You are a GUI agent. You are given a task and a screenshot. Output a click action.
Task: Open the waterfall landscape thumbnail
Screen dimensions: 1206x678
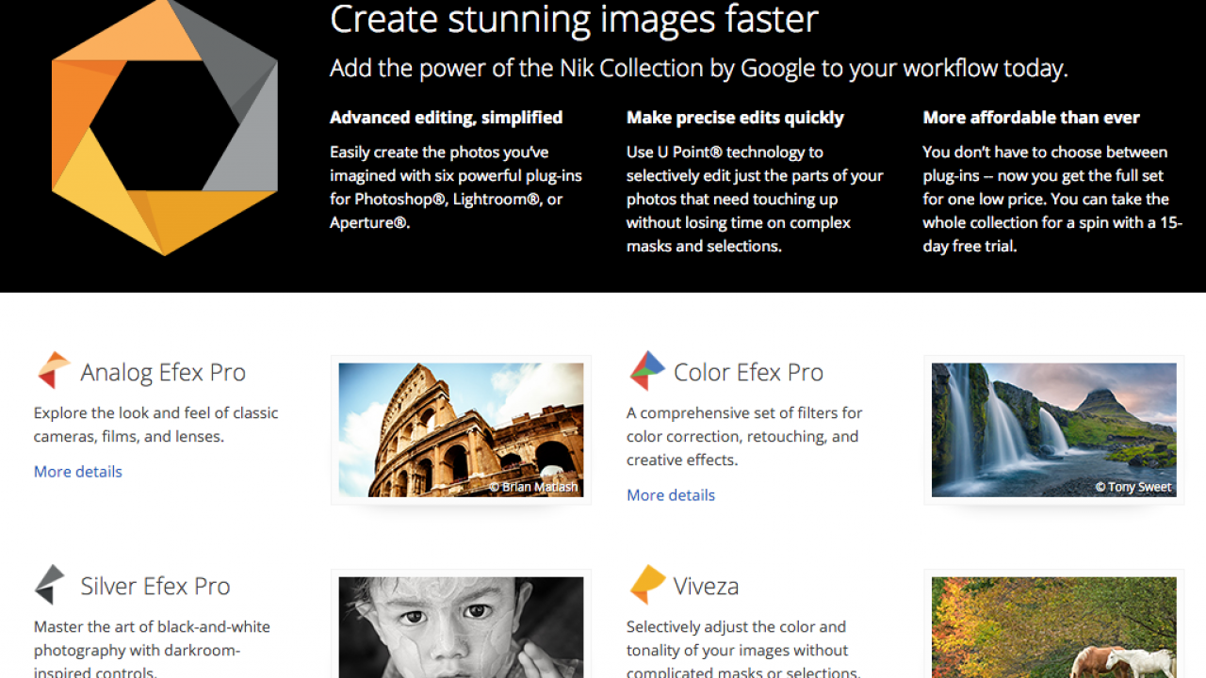pyautogui.click(x=1053, y=429)
